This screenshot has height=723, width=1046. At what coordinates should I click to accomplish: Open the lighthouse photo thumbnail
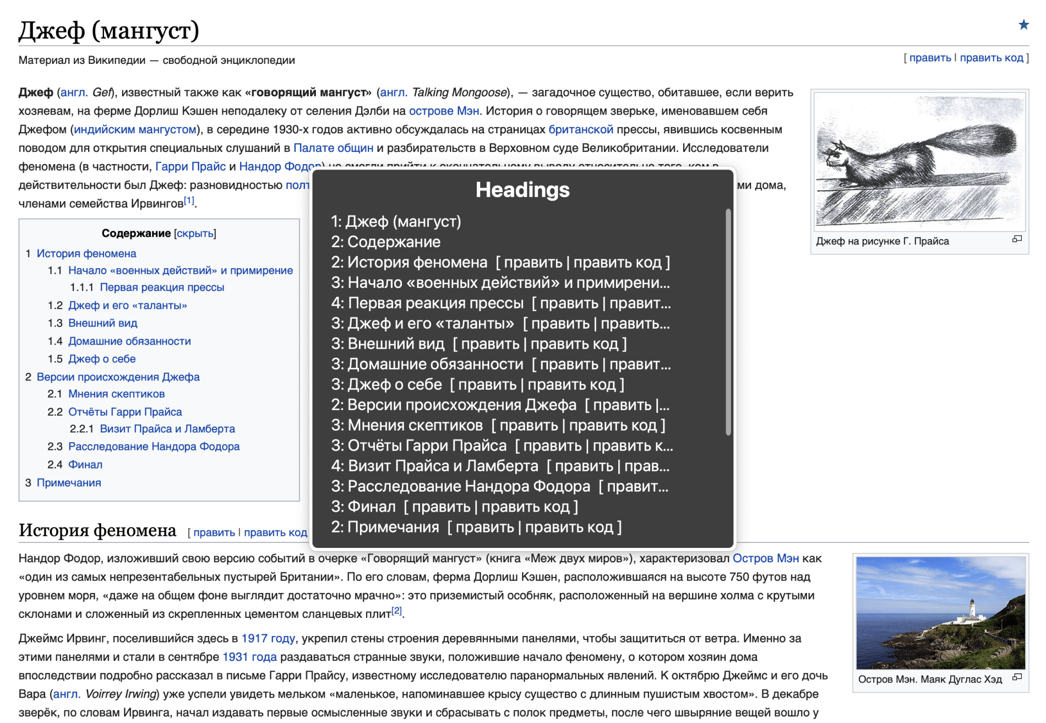coord(941,613)
